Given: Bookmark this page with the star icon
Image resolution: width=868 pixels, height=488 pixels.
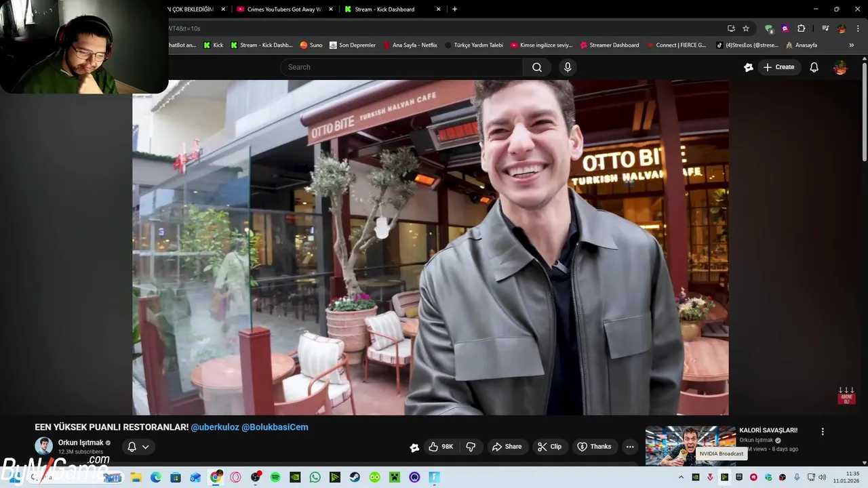Looking at the screenshot, I should point(746,28).
